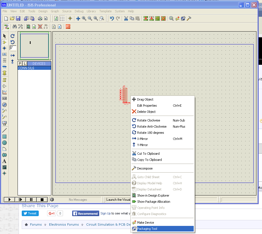Click Block Delete red X toolbar icon

163,18
